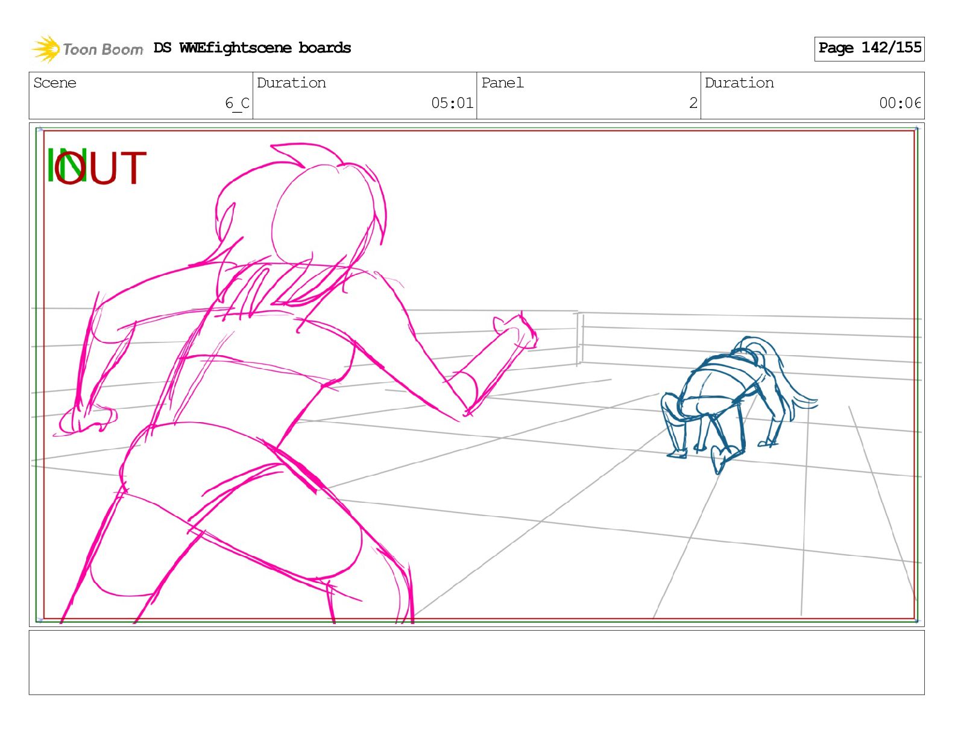The image size is (955, 738).
Task: Click the scene value 6_C
Action: click(x=237, y=103)
